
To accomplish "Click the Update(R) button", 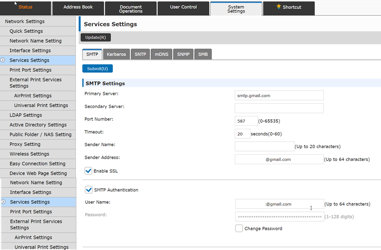I will [96, 37].
